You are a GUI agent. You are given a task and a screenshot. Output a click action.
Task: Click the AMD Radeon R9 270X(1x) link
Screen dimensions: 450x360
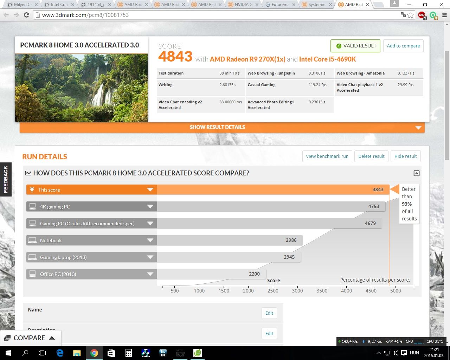(247, 59)
